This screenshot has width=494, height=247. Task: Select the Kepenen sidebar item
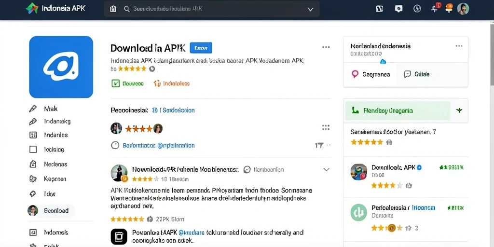(x=48, y=179)
